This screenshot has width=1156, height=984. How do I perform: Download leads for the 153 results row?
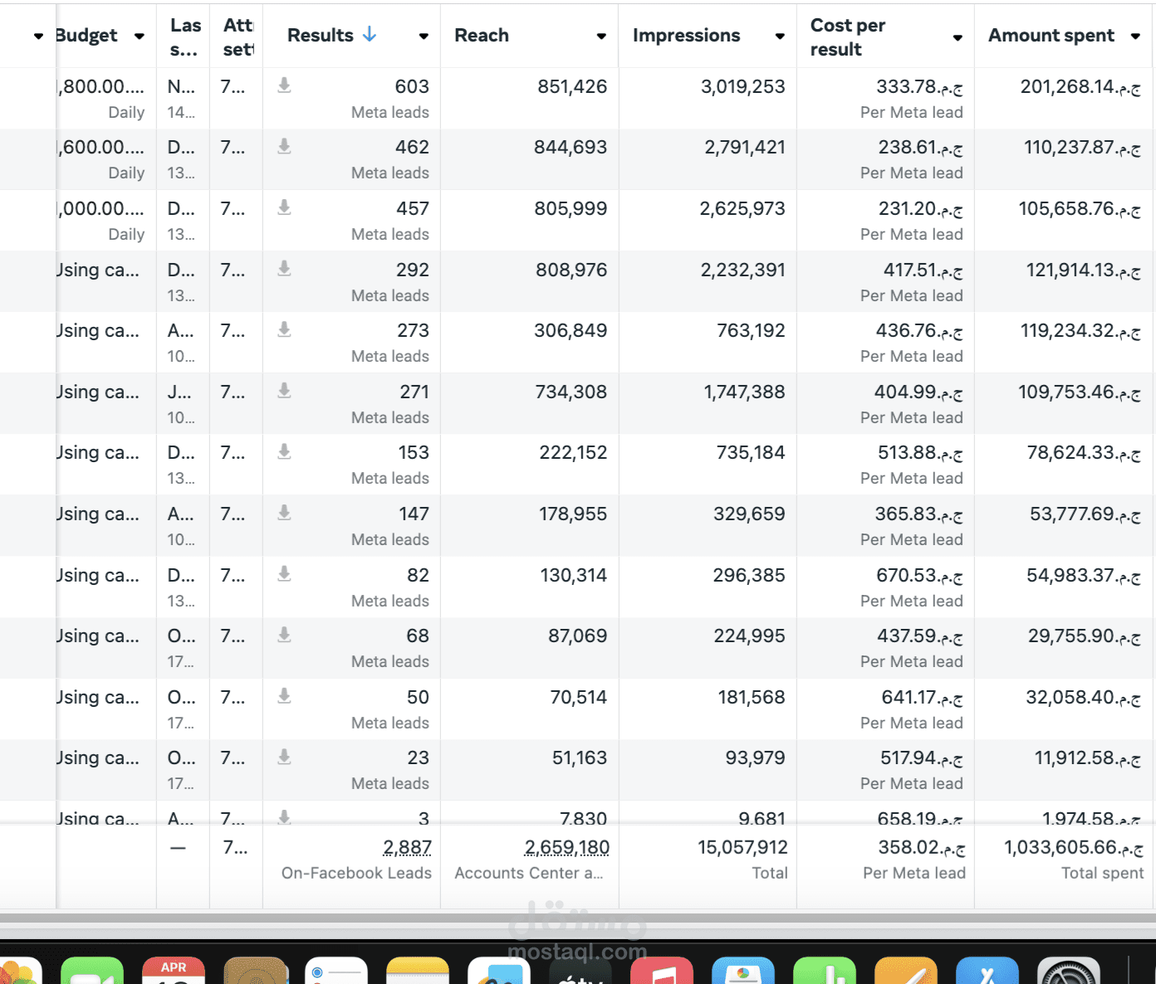(x=284, y=451)
